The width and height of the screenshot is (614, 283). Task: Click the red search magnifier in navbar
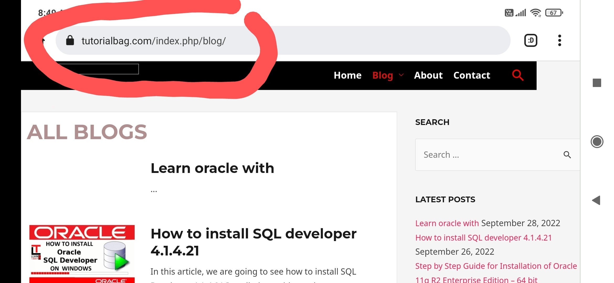pyautogui.click(x=517, y=75)
